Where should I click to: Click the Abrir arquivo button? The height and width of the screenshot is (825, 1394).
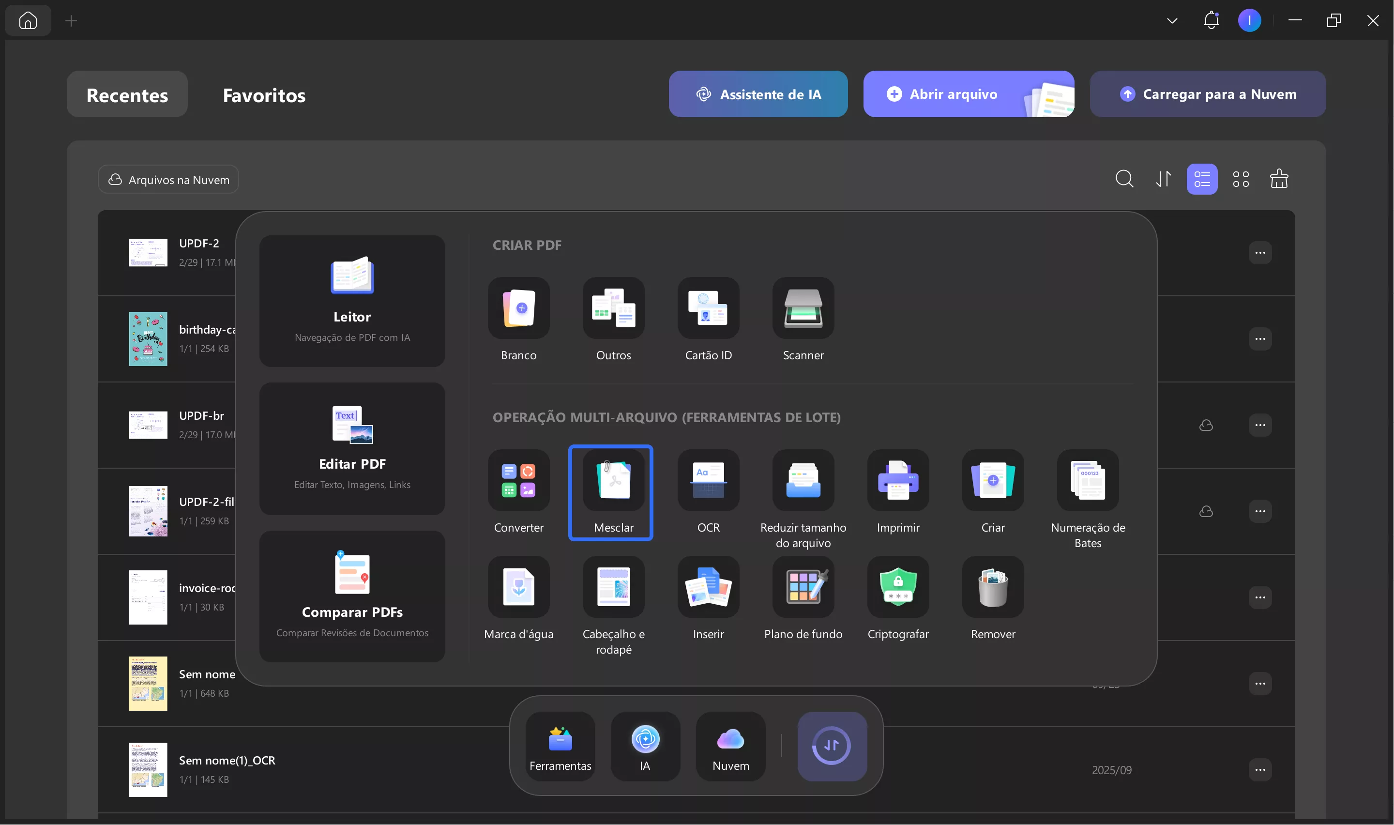[954, 94]
